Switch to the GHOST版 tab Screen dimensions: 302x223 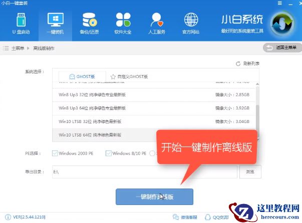(82, 76)
